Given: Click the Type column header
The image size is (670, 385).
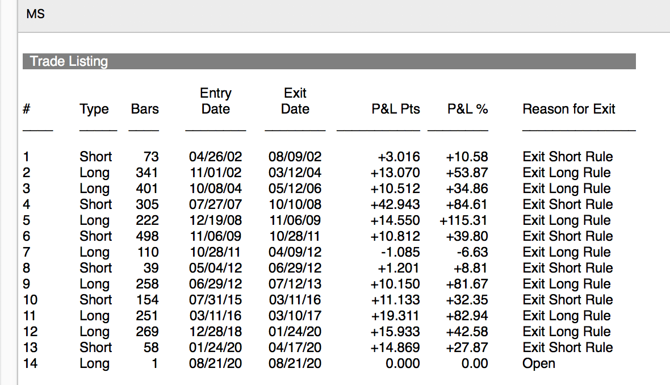Looking at the screenshot, I should coord(94,109).
